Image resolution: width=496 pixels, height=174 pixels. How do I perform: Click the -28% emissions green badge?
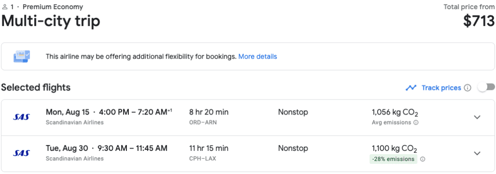(393, 159)
